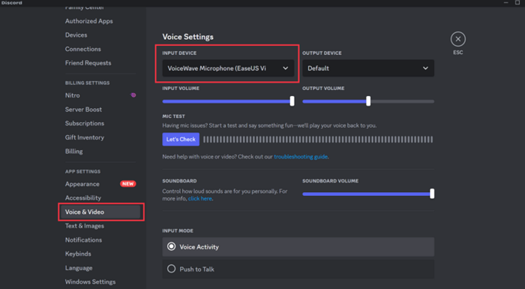Image resolution: width=525 pixels, height=289 pixels.
Task: Open the Nitro billing page
Action: [x=72, y=95]
